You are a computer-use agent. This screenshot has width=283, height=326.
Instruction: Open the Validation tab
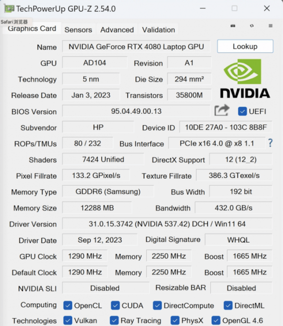coord(158,30)
